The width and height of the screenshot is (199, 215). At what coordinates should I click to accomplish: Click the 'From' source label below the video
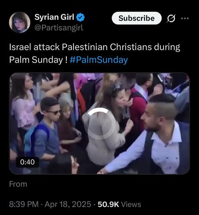pyautogui.click(x=18, y=184)
